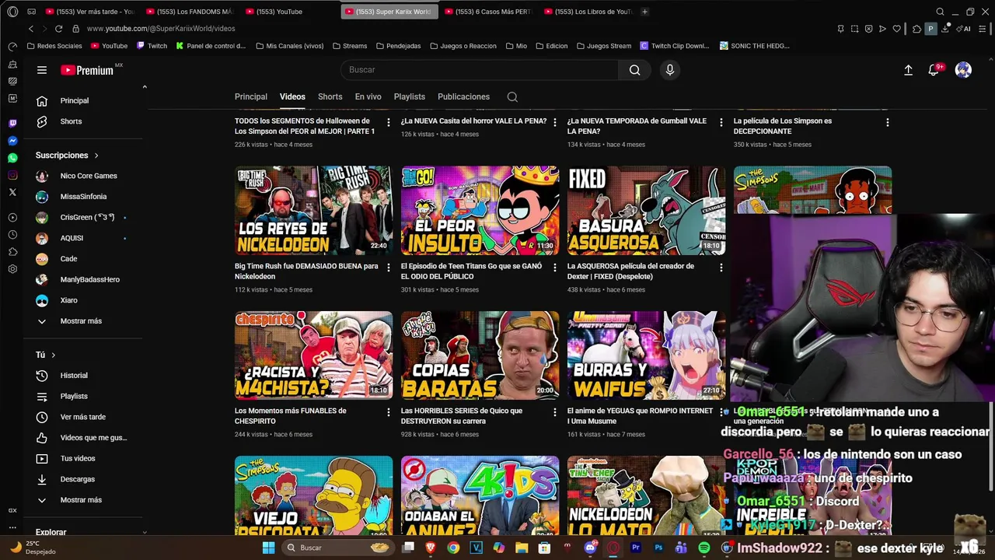
Task: Expand the Tú section chevron
Action: 53,355
